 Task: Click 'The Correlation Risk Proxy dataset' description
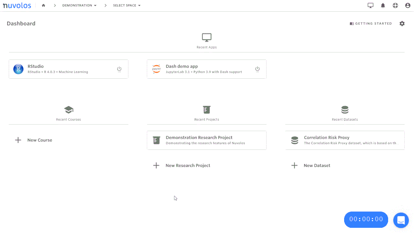[x=351, y=143]
